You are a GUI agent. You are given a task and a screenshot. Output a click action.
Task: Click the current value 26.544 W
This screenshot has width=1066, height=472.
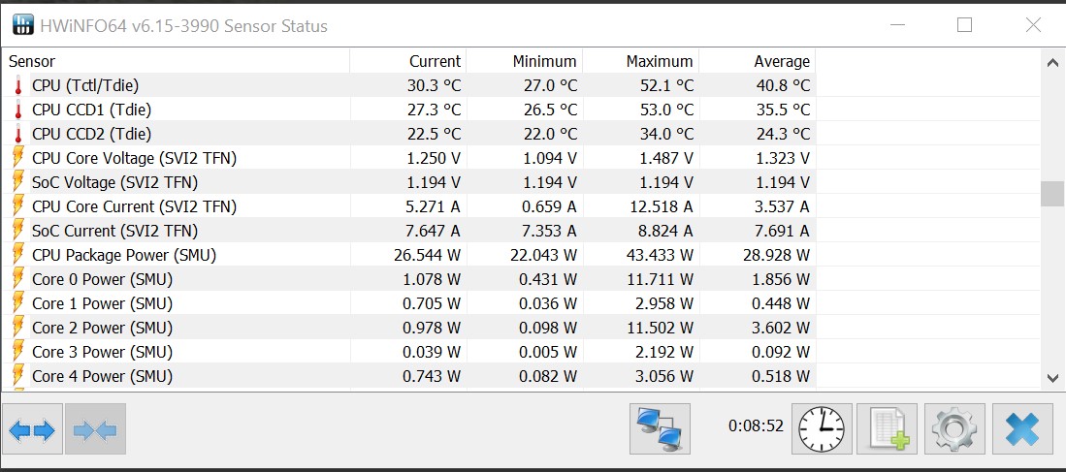(x=428, y=255)
